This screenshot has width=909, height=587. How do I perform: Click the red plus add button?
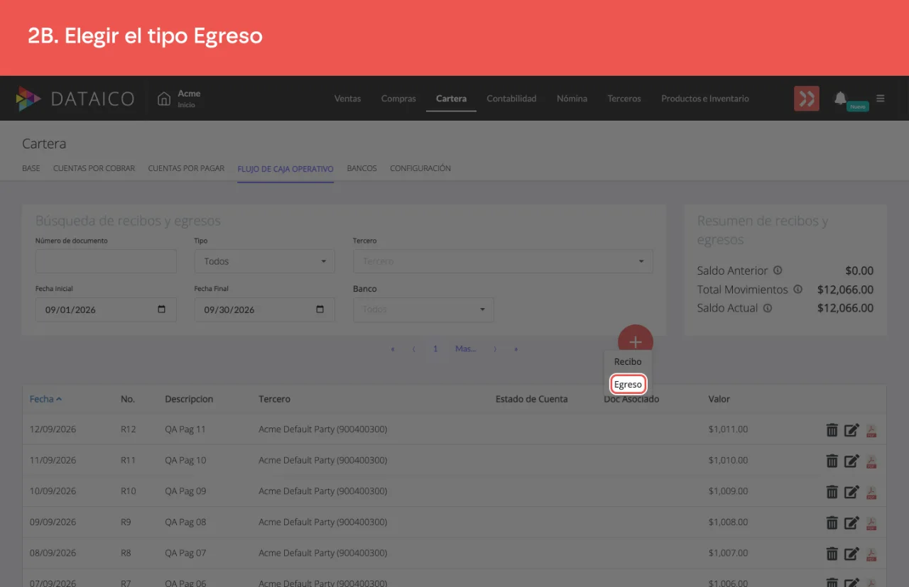[x=635, y=341]
